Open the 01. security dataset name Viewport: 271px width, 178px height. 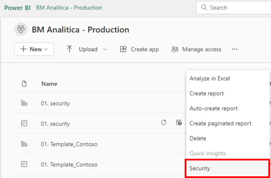pyautogui.click(x=55, y=124)
